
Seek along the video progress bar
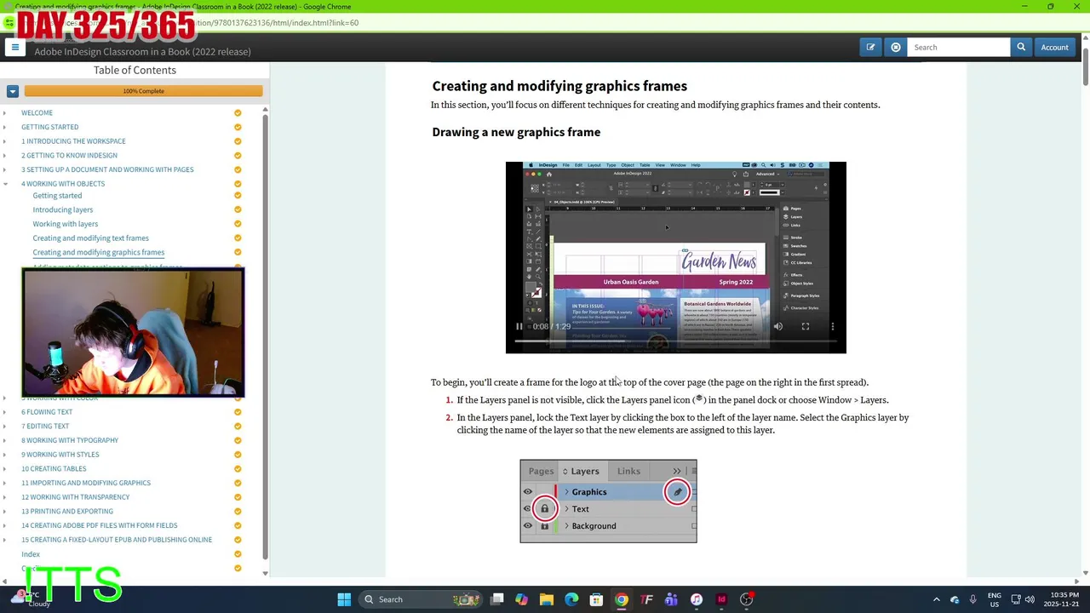click(x=675, y=341)
